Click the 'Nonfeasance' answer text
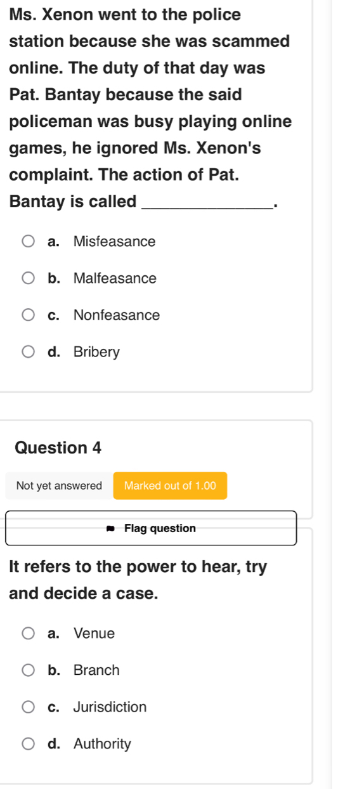This screenshot has height=789, width=364. (x=117, y=315)
